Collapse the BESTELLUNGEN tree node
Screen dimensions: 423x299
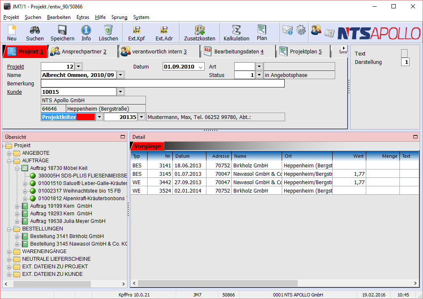click(9, 229)
